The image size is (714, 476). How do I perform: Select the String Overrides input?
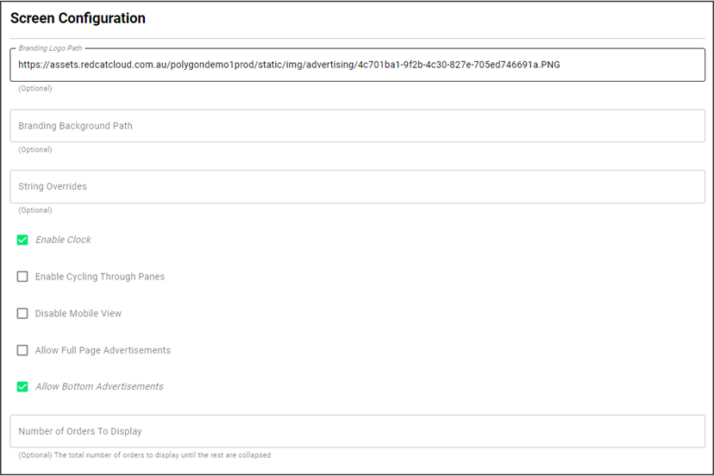[x=358, y=187]
